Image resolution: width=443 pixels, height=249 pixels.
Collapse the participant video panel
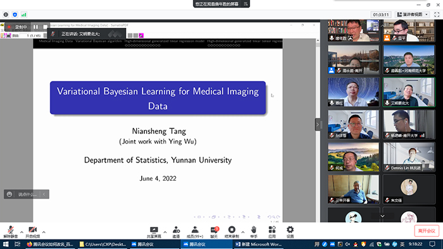tap(318, 124)
